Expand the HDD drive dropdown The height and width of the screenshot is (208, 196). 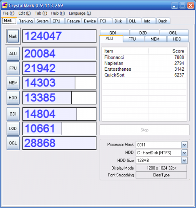(x=184, y=153)
